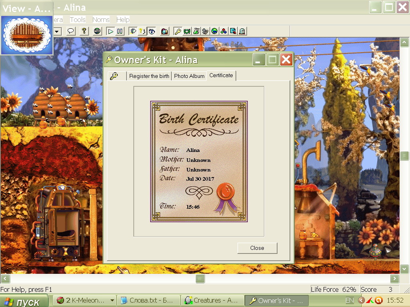Open the WEB globe toolbar icon
Image resolution: width=410 pixels, height=307 pixels.
click(97, 31)
